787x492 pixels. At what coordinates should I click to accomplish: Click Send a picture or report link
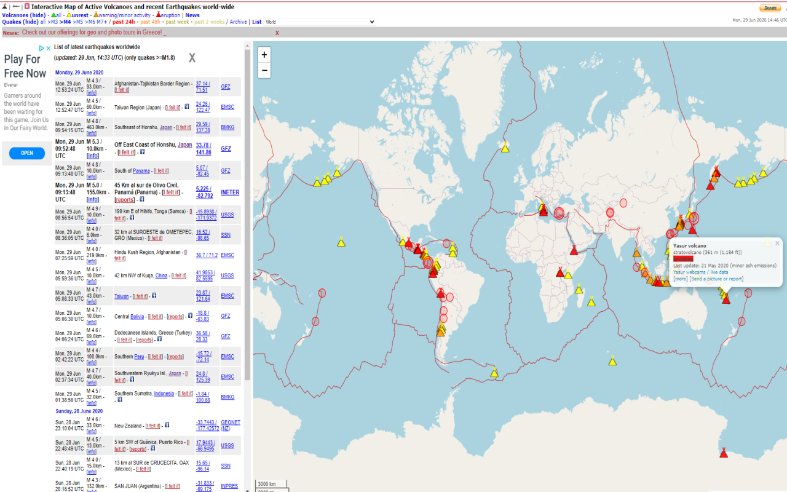pos(716,279)
